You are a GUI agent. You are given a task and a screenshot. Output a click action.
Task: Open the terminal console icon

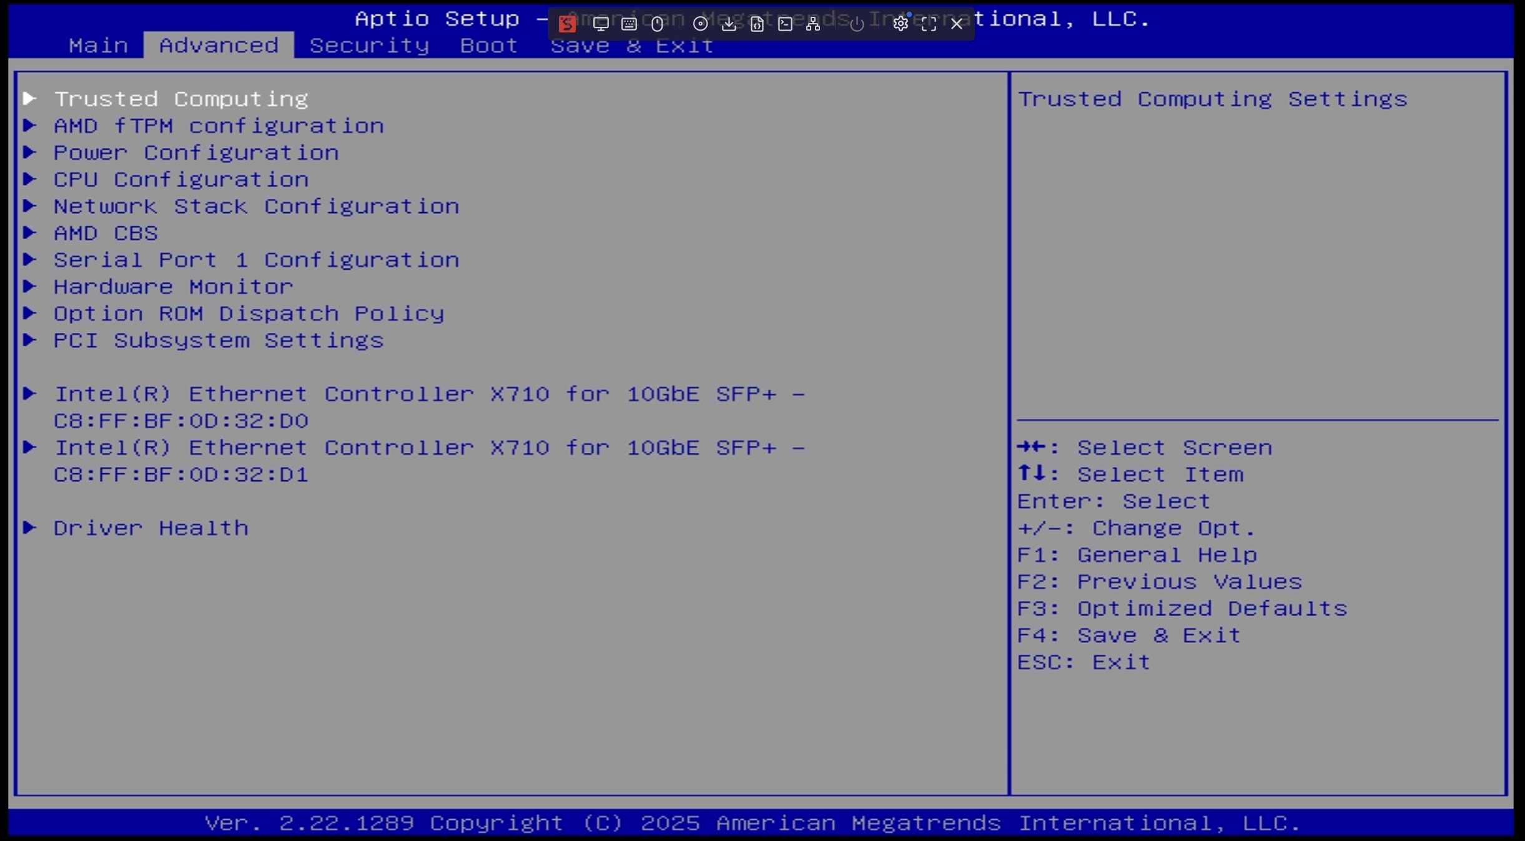785,24
